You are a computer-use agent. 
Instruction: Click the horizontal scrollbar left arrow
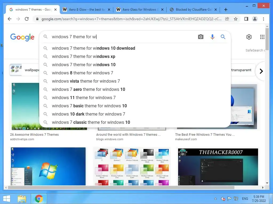pos(6,188)
